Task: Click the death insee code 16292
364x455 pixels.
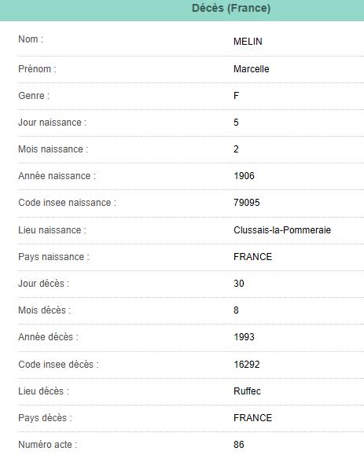Action: pos(246,365)
